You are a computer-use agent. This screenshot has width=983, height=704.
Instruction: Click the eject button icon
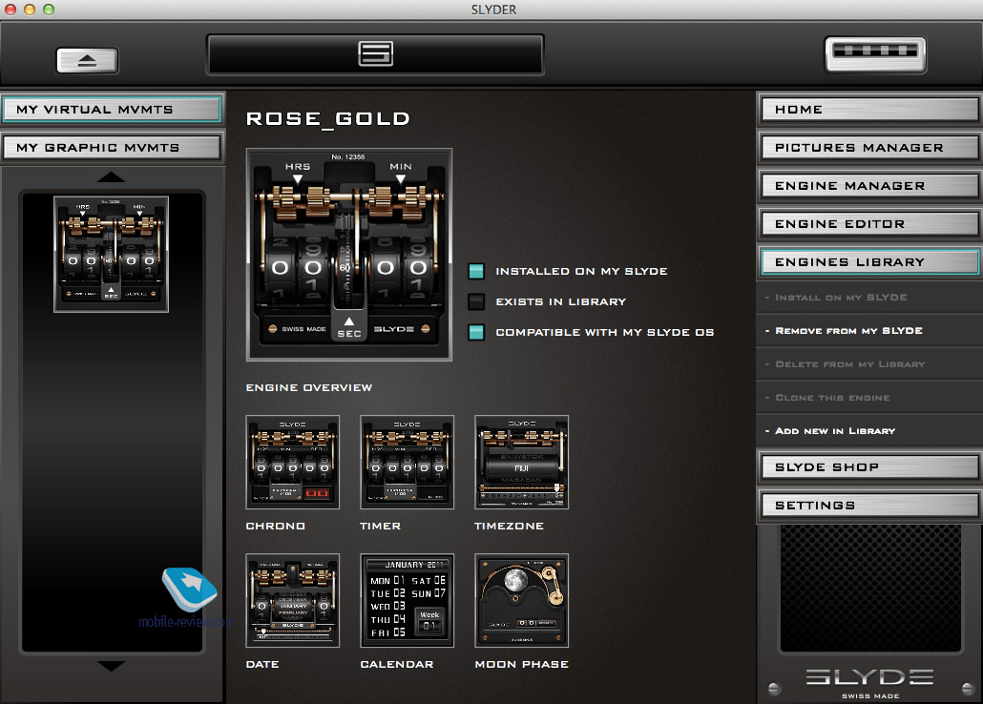[87, 61]
